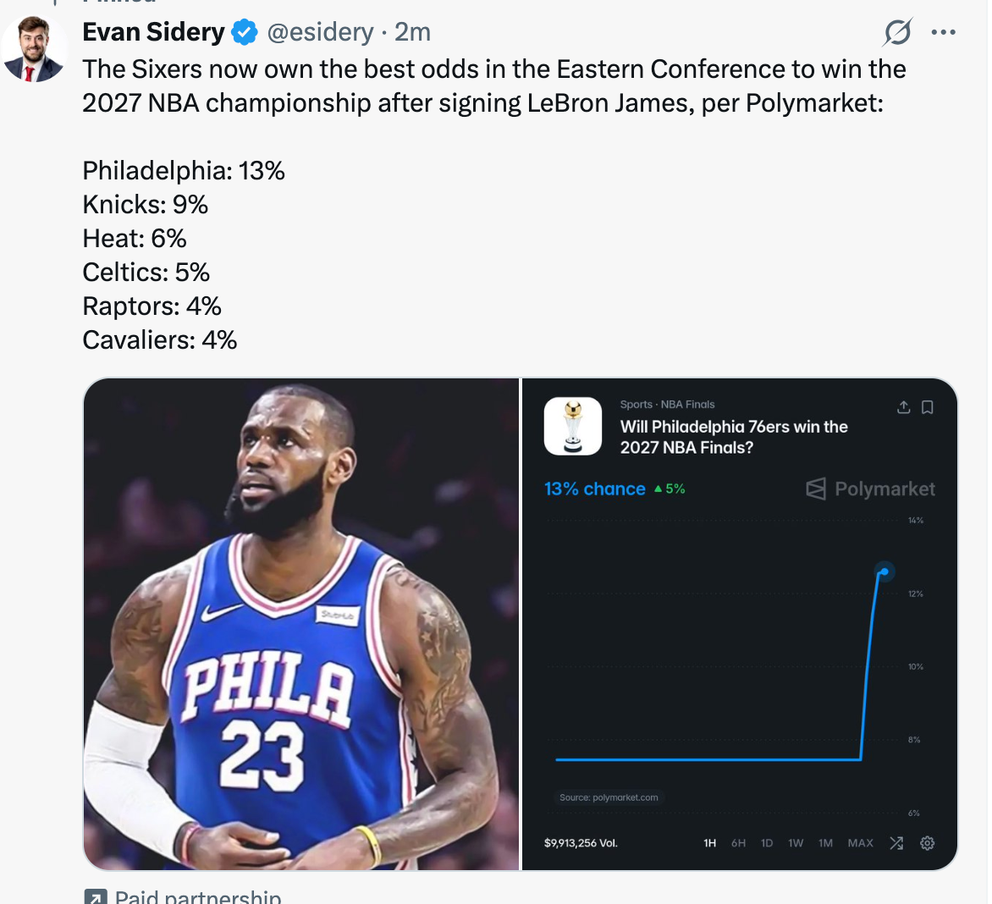Click the bookmark icon on Polymarket card

pos(927,407)
